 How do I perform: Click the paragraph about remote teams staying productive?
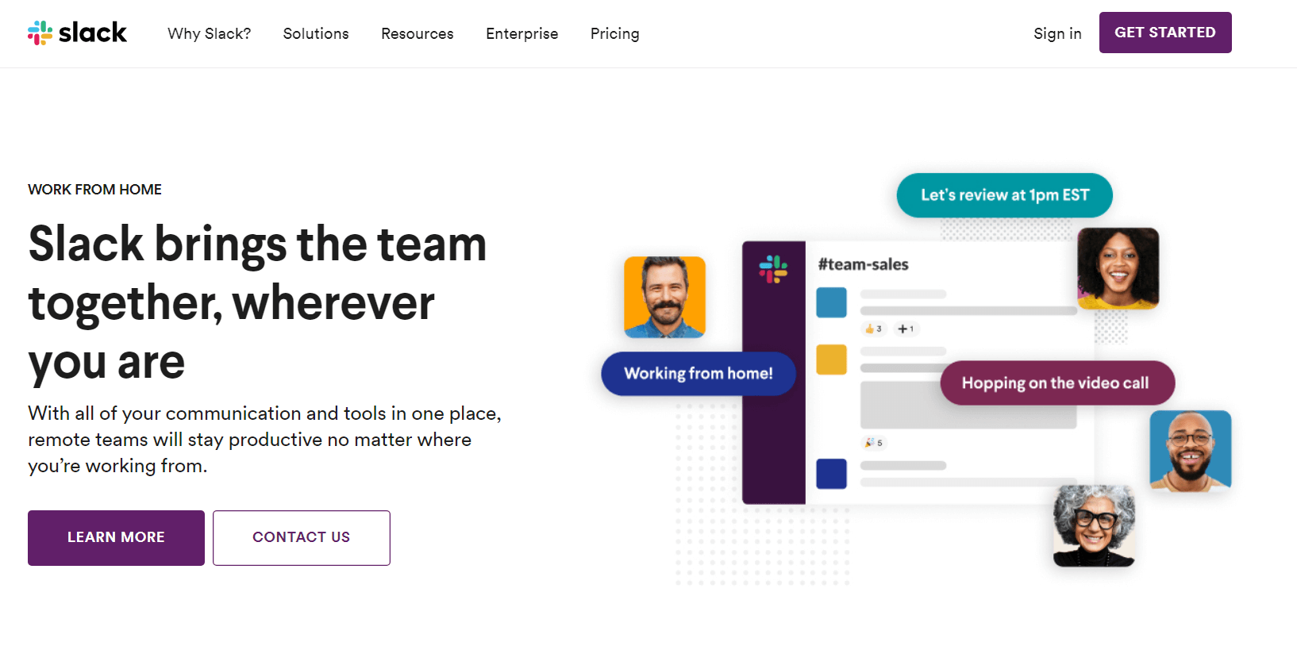coord(265,440)
